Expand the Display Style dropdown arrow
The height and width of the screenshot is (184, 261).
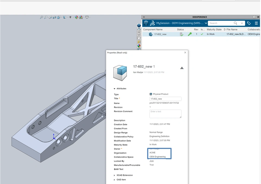[x=67, y=17]
